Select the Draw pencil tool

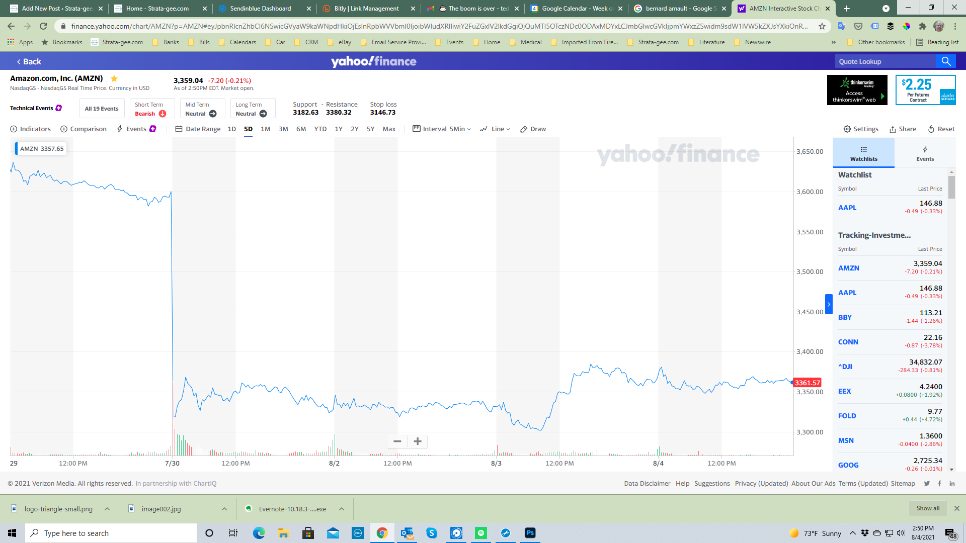[533, 129]
